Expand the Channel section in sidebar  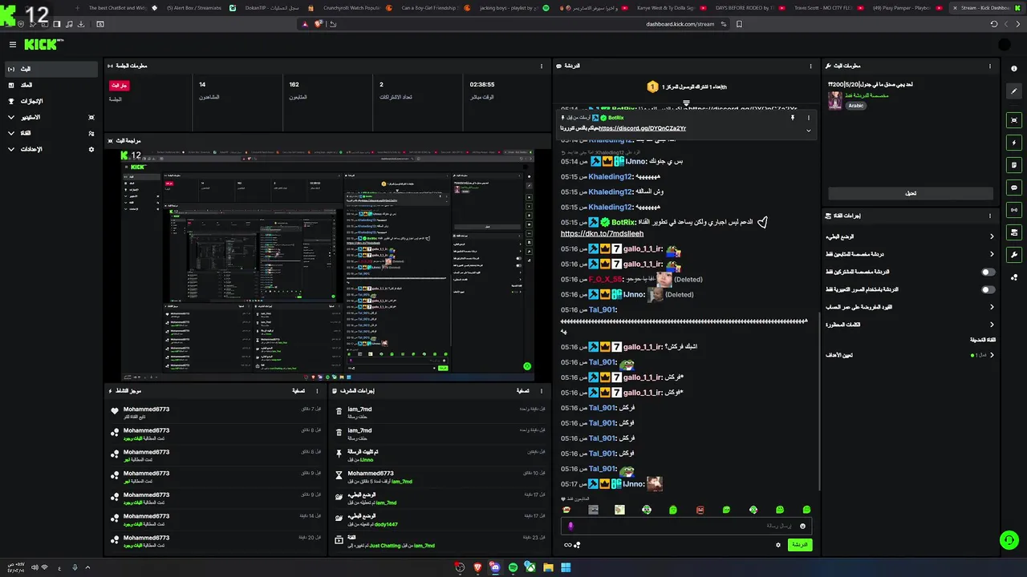coord(51,133)
